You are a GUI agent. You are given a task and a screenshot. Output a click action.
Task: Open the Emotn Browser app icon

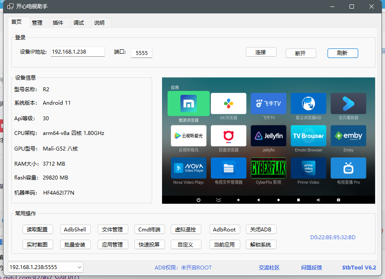308,135
